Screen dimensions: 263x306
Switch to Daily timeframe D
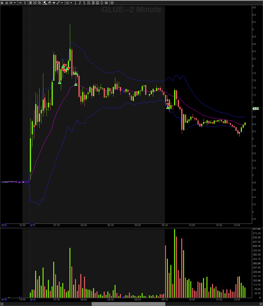(102, 3)
